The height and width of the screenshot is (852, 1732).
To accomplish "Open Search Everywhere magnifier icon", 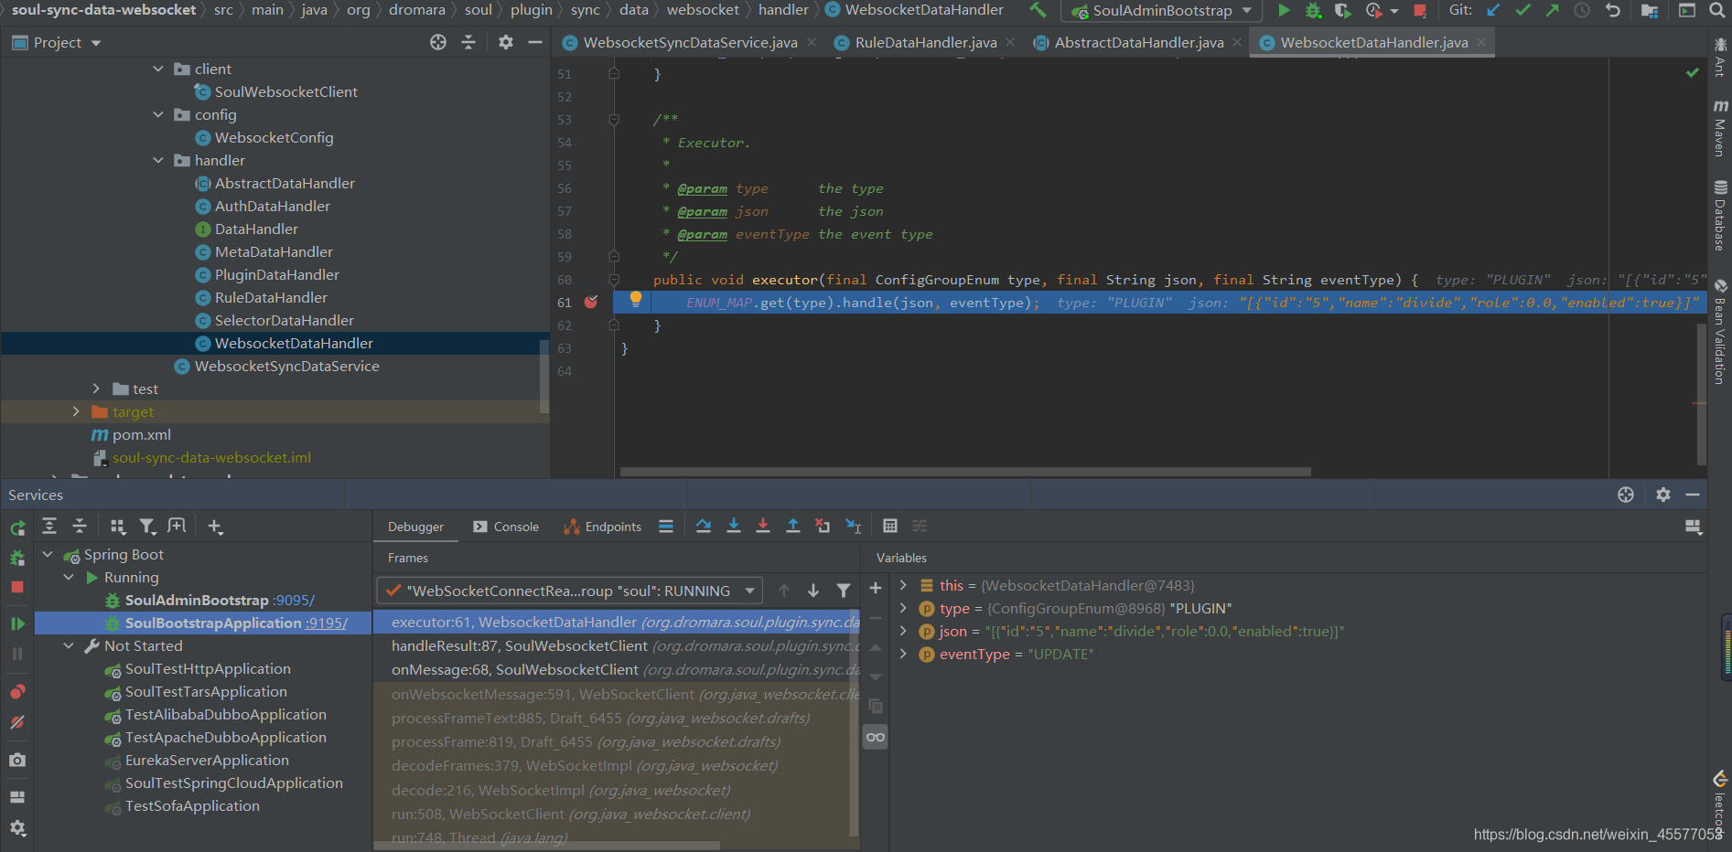I will (x=1716, y=10).
